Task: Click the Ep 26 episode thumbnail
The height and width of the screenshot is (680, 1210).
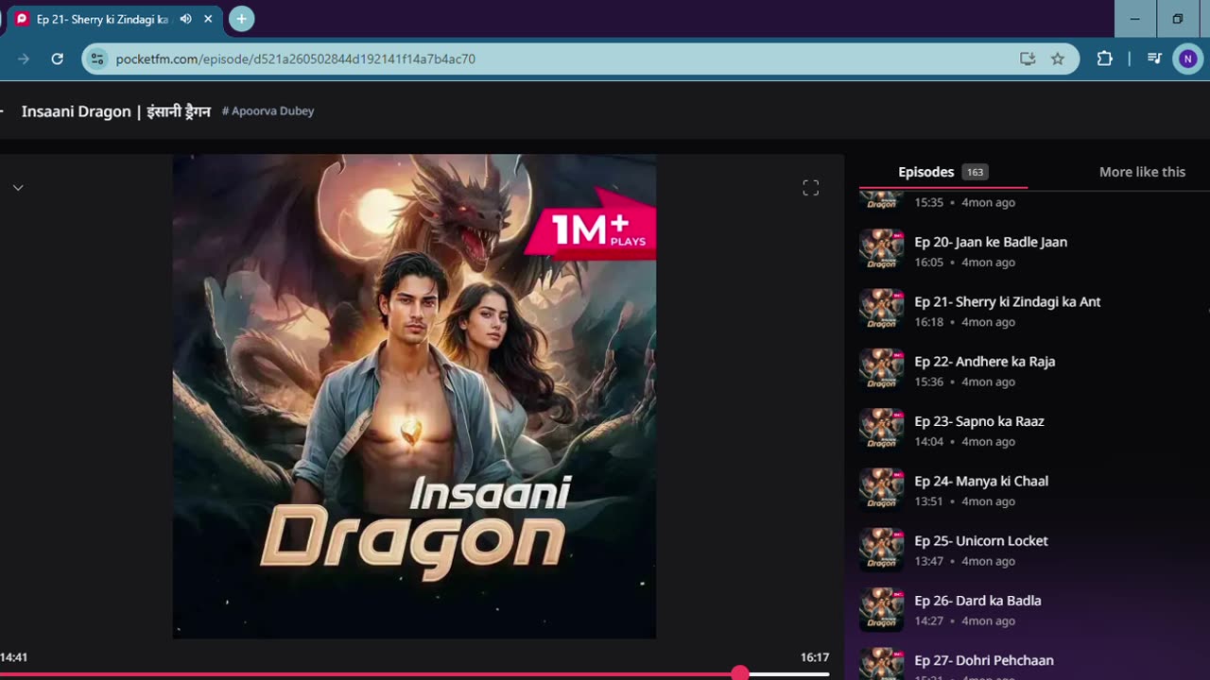Action: (x=881, y=609)
